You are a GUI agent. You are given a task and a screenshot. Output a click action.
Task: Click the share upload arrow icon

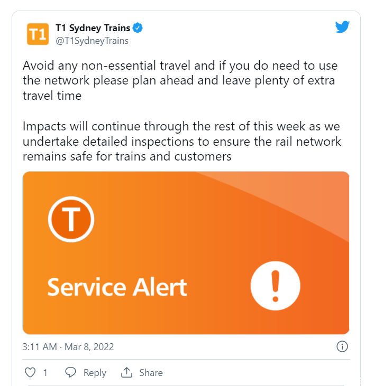(126, 372)
